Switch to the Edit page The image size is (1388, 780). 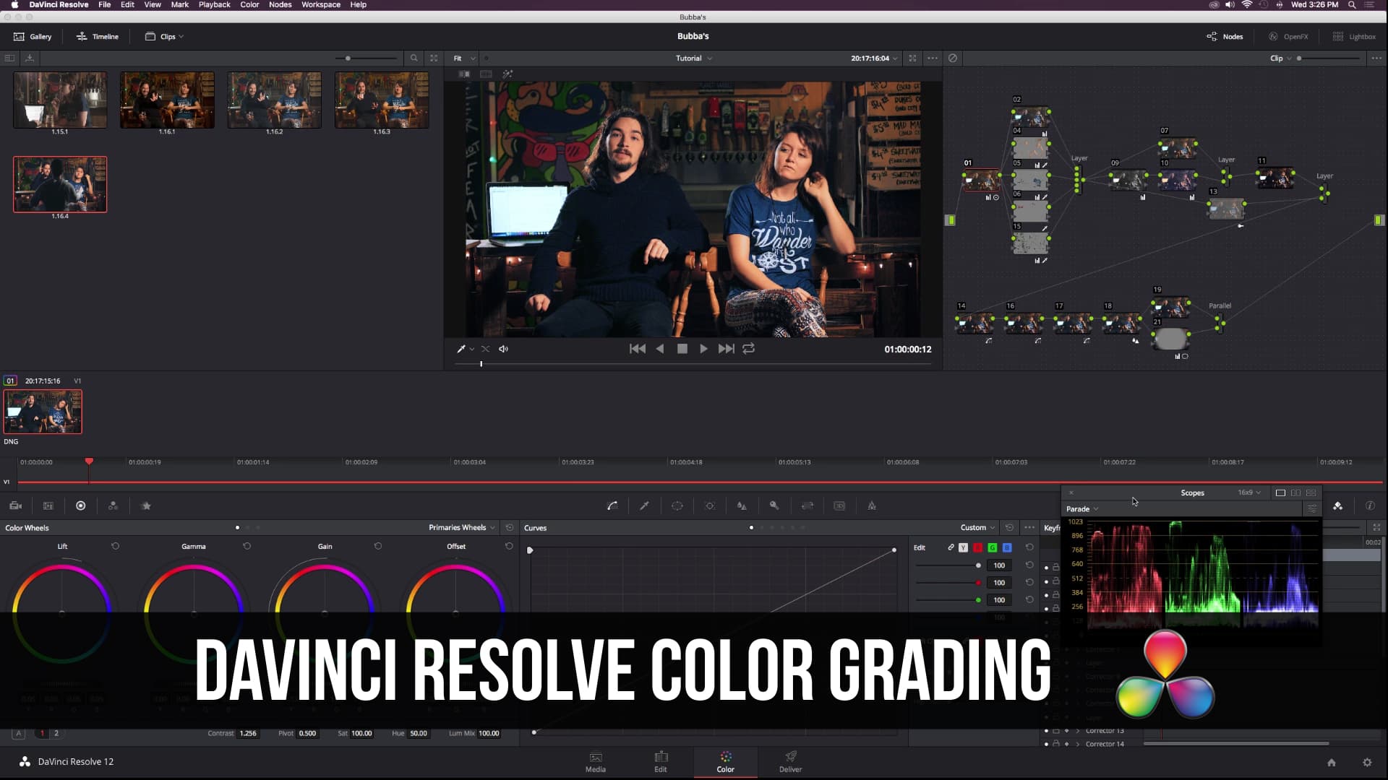(x=661, y=762)
